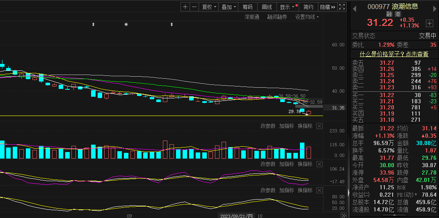This screenshot has height=218, width=439.
Task: Click 换指标 in the volume panel
Action: coord(305,126)
